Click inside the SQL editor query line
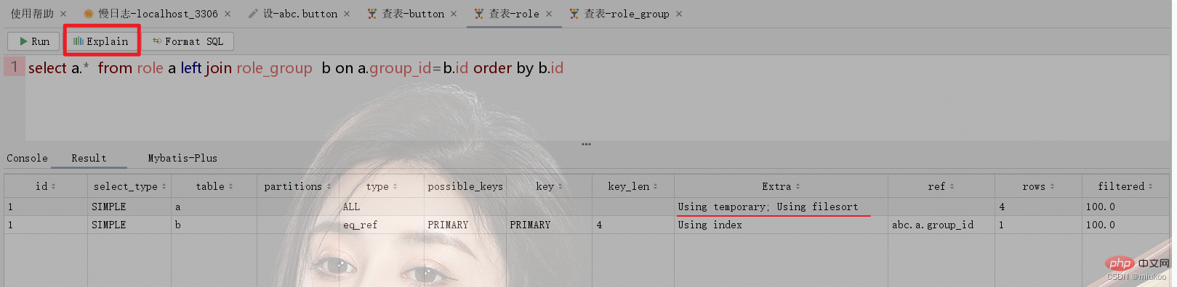 (296, 68)
